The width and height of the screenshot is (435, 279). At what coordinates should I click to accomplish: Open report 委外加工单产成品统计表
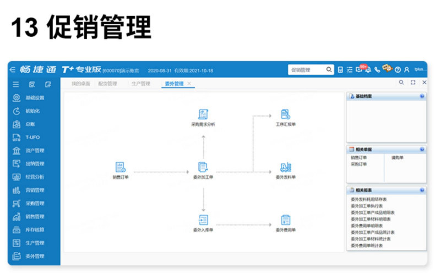click(x=373, y=232)
